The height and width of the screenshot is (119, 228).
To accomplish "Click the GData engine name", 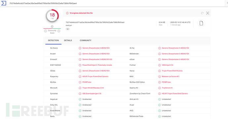I will click(x=53, y=71).
